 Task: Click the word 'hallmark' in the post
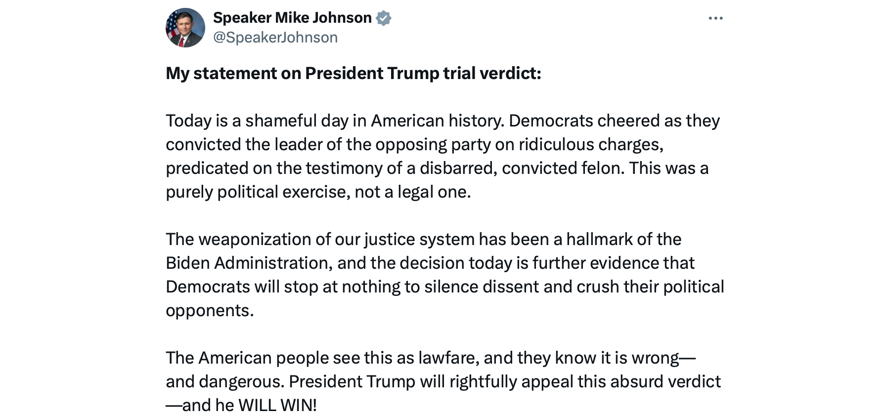coord(599,239)
